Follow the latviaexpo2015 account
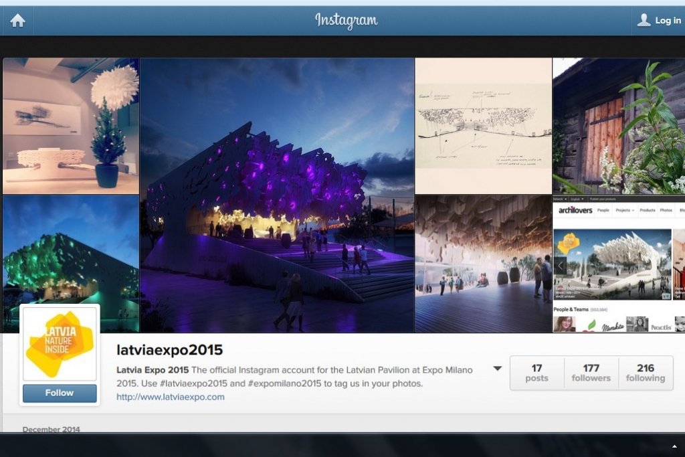Viewport: 685px width, 457px height. [60, 393]
